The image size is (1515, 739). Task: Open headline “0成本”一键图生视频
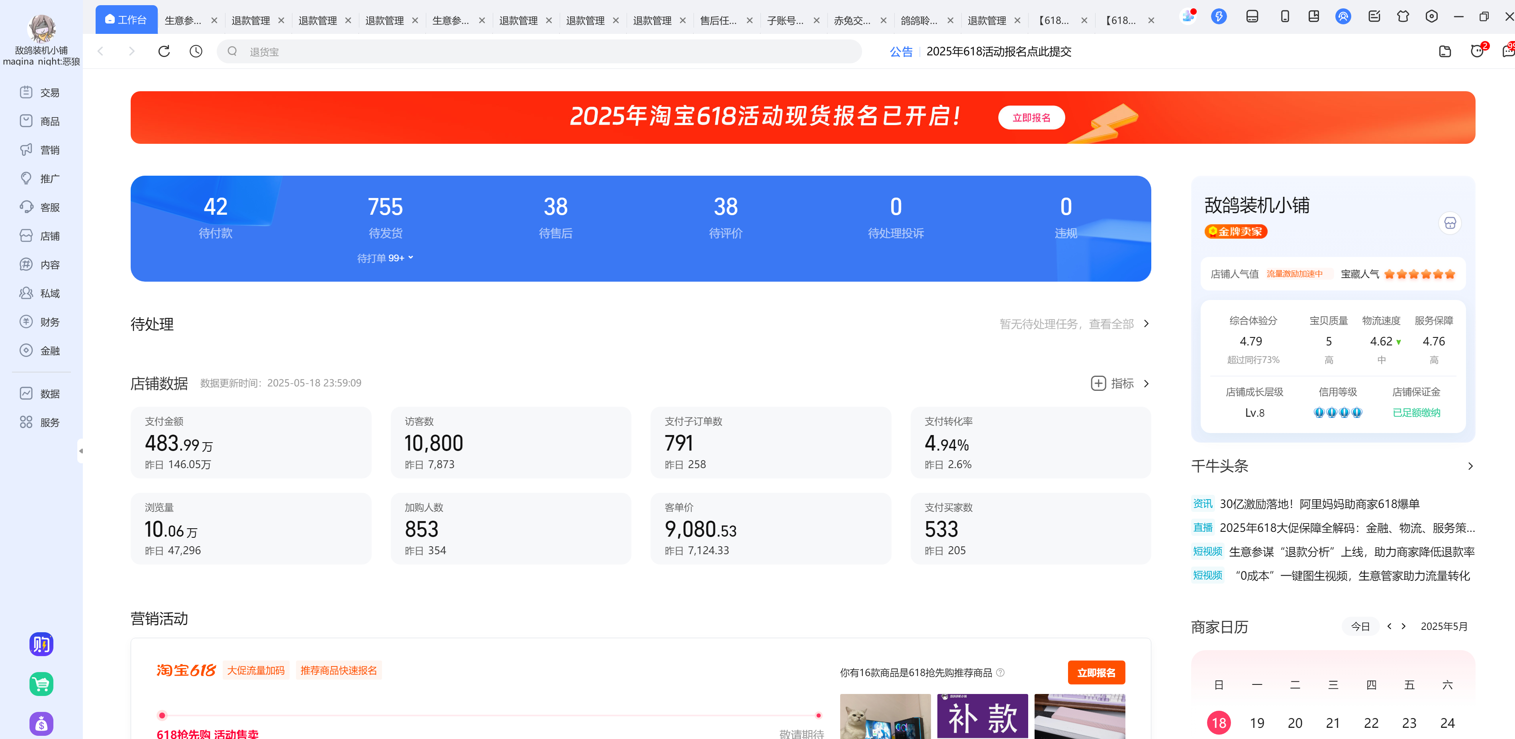click(1352, 576)
